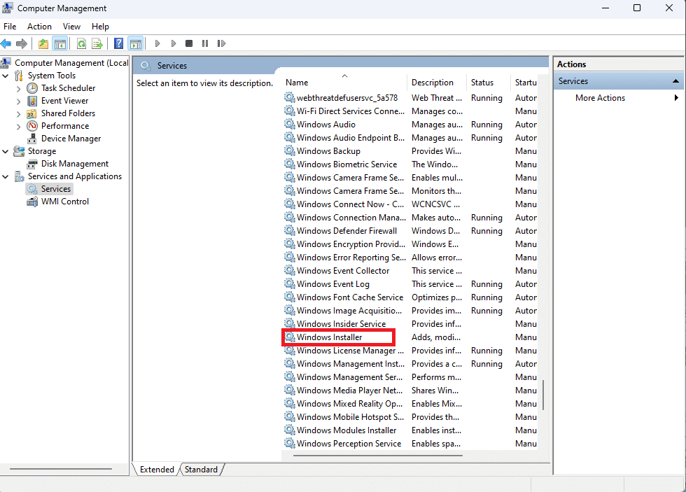The height and width of the screenshot is (492, 686).
Task: Click the Up one level folder icon
Action: tap(43, 43)
